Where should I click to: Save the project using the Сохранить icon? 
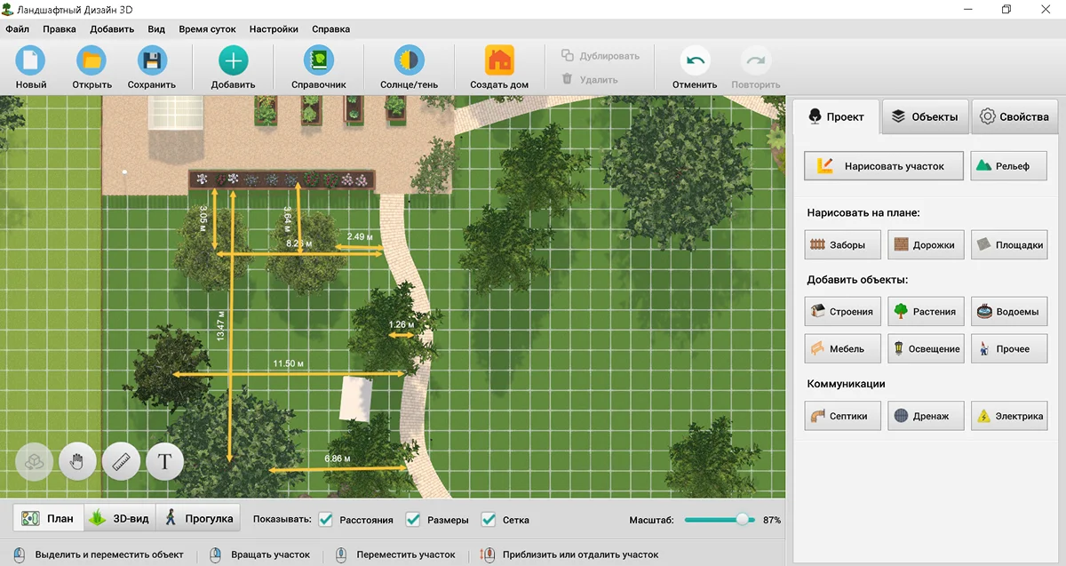coord(152,61)
